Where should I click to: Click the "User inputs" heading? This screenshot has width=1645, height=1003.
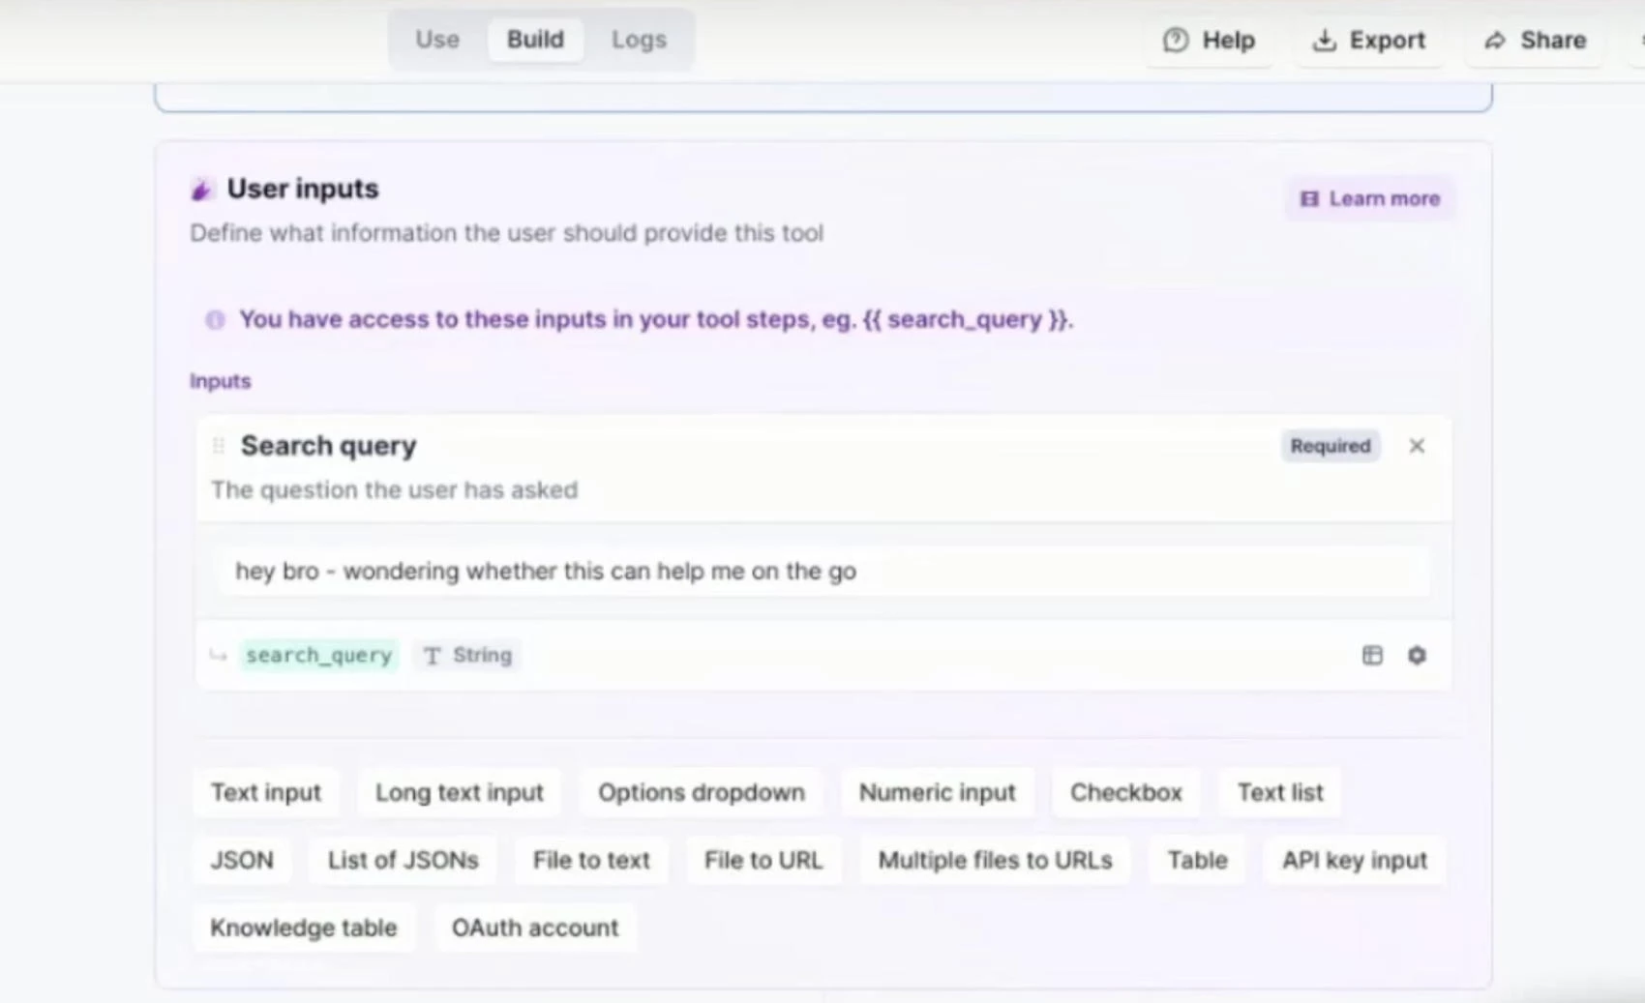point(303,189)
